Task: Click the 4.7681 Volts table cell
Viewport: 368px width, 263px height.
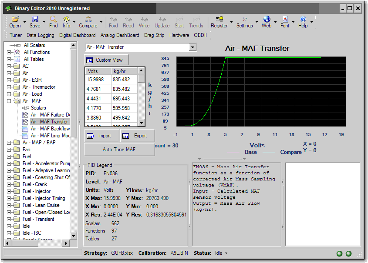Action: (98, 89)
